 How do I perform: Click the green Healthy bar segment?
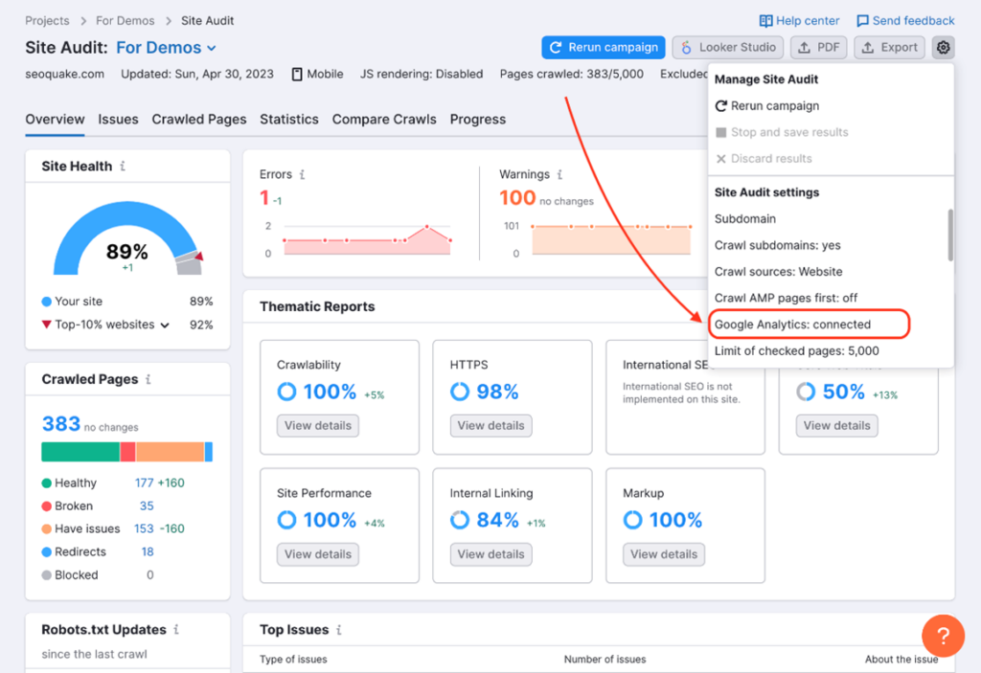click(x=80, y=452)
